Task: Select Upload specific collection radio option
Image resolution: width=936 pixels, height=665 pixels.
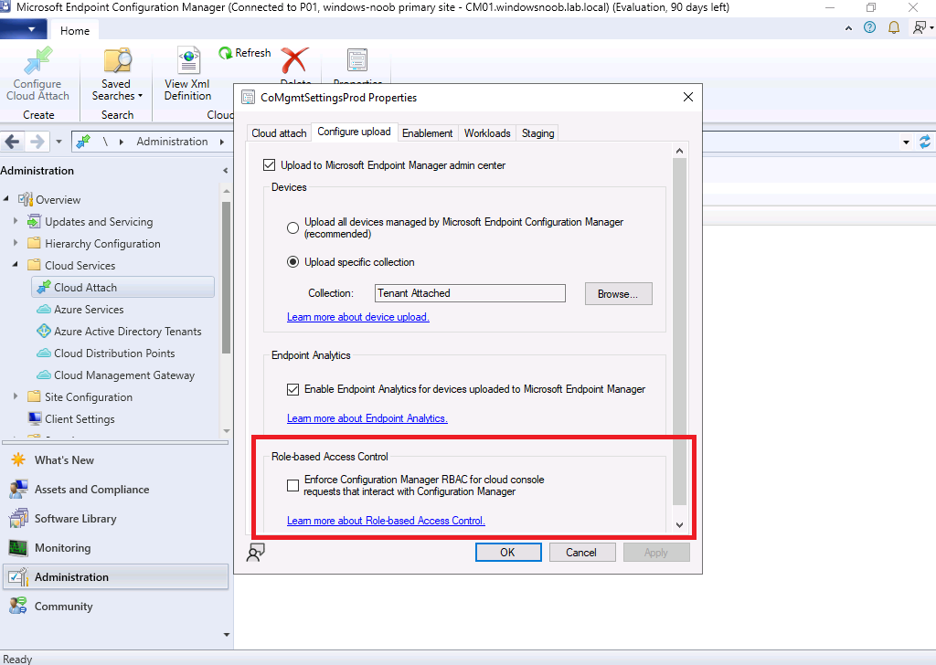Action: (292, 262)
